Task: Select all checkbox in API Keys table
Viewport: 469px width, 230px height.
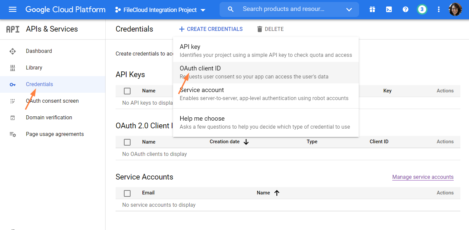Action: click(127, 91)
